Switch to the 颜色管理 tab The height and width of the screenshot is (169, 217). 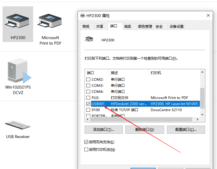pyautogui.click(x=145, y=27)
